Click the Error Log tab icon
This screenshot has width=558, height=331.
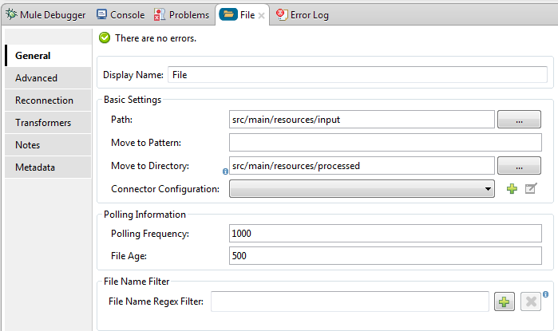pos(282,14)
